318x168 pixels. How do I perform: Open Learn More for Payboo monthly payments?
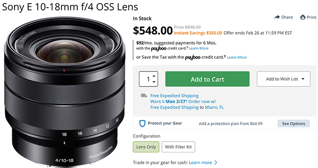click(x=199, y=48)
